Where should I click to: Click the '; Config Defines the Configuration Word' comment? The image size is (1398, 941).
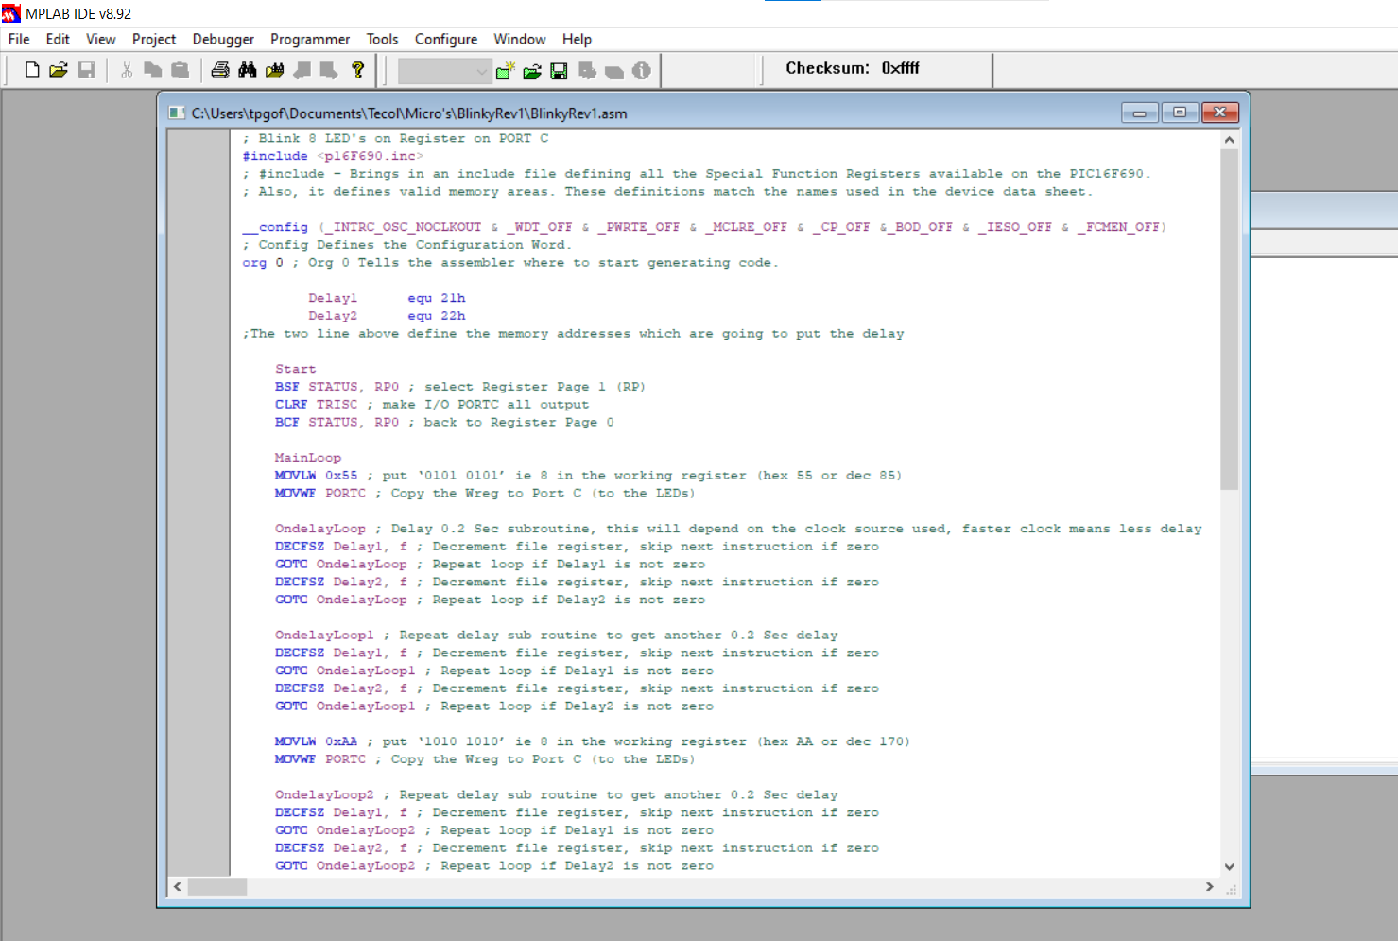[406, 245]
